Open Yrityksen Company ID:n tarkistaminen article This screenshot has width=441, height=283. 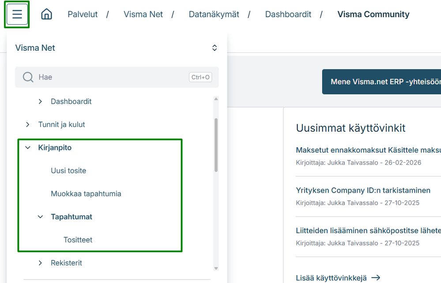tap(363, 190)
